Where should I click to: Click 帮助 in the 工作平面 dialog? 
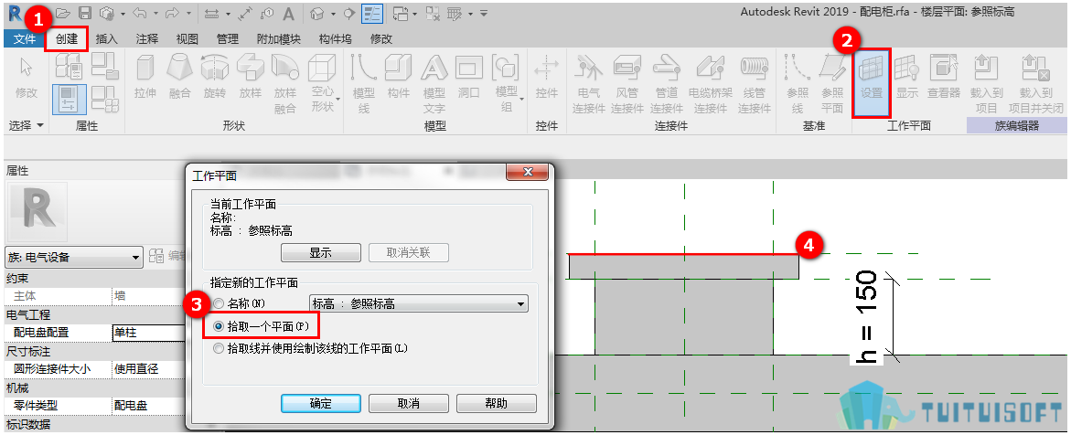click(x=497, y=403)
